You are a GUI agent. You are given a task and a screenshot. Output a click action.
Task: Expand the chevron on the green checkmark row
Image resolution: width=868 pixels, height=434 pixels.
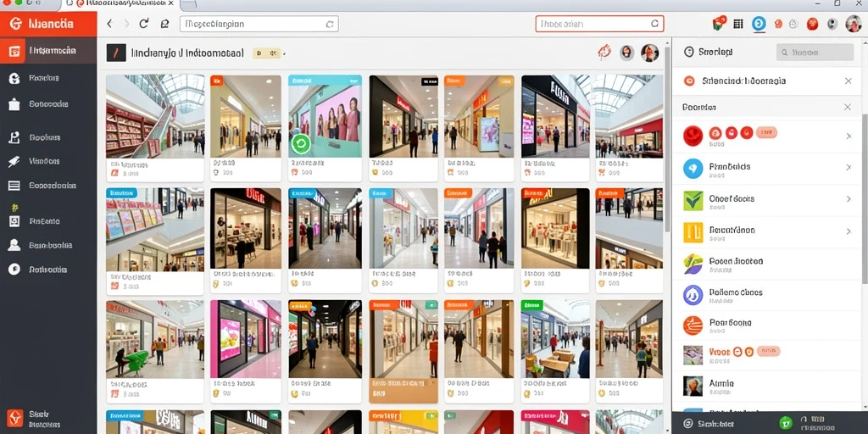click(x=849, y=198)
